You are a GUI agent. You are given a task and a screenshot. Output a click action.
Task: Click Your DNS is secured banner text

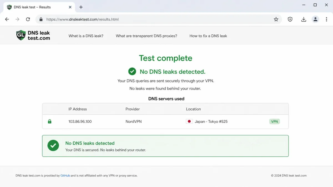(x=105, y=150)
